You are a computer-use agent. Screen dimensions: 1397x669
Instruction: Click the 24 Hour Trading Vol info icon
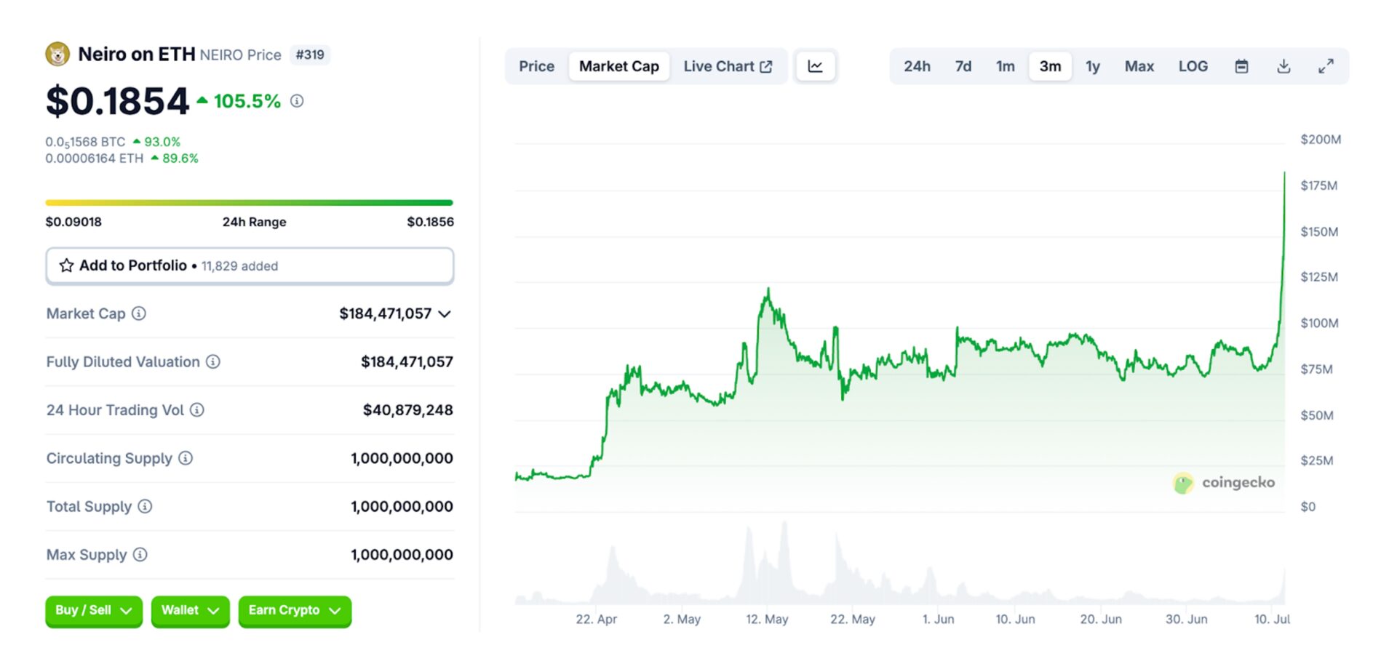[197, 410]
